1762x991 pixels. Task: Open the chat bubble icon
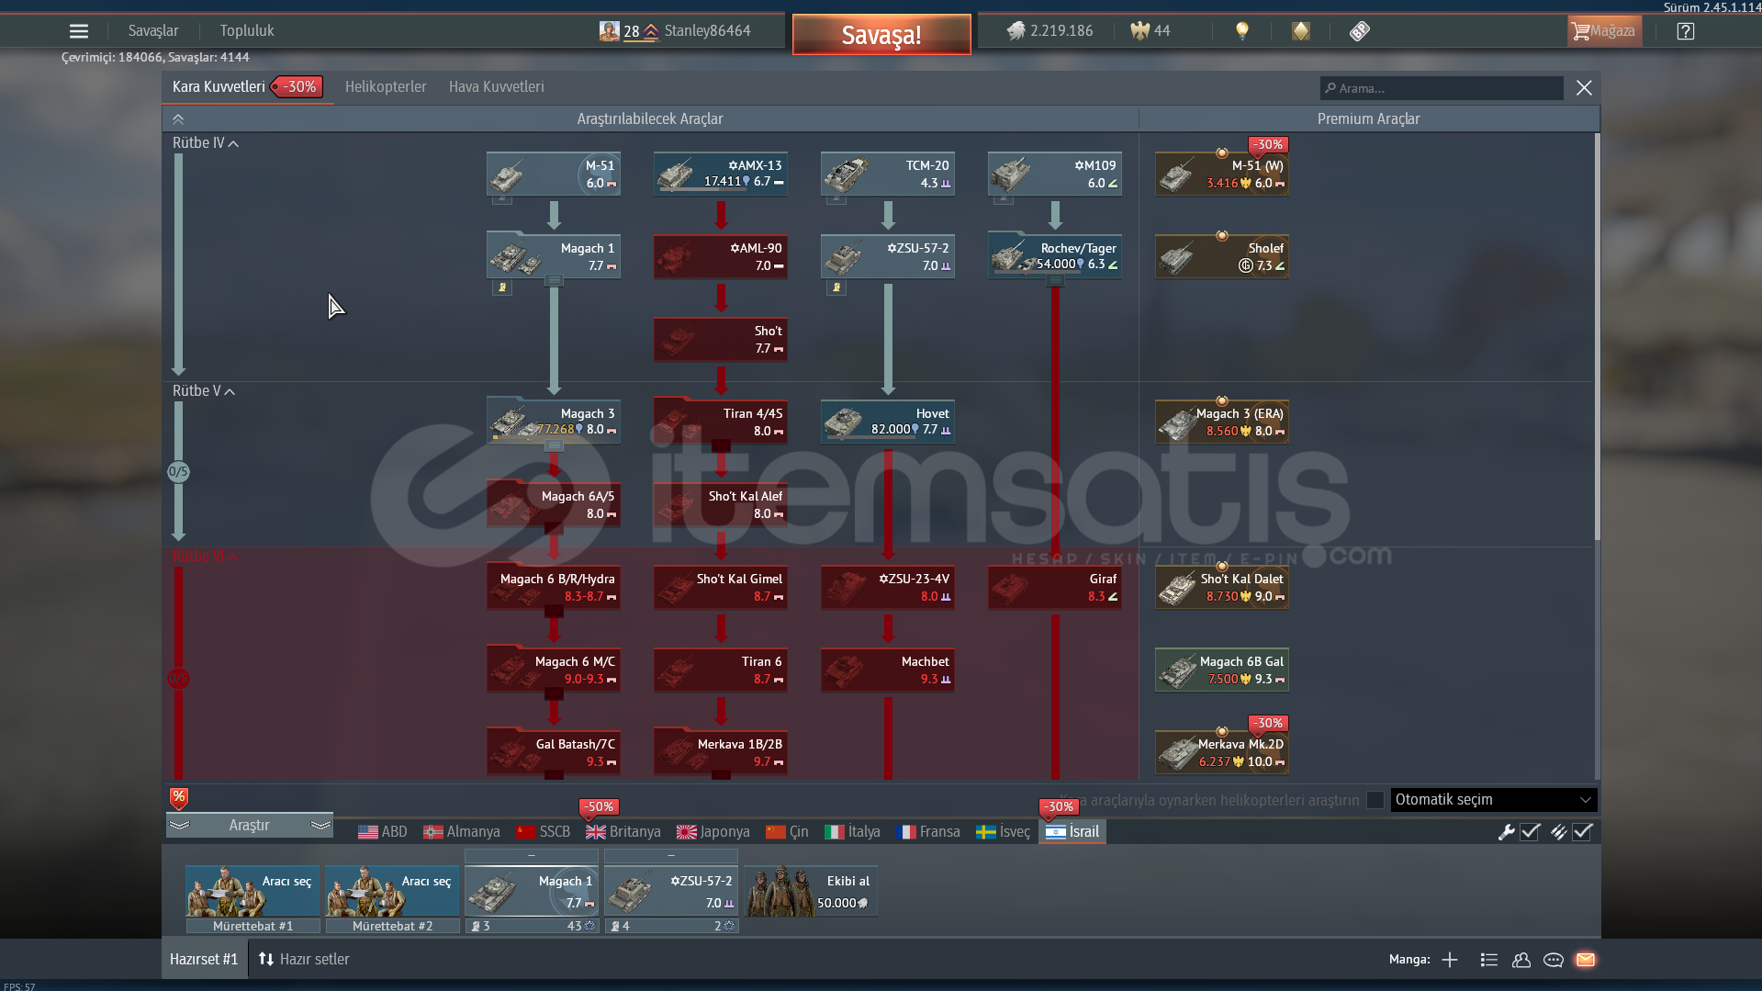pos(1554,960)
